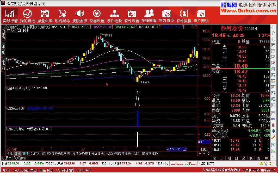
Task: Select the 价 tab in quote panel
Action: (x=222, y=158)
